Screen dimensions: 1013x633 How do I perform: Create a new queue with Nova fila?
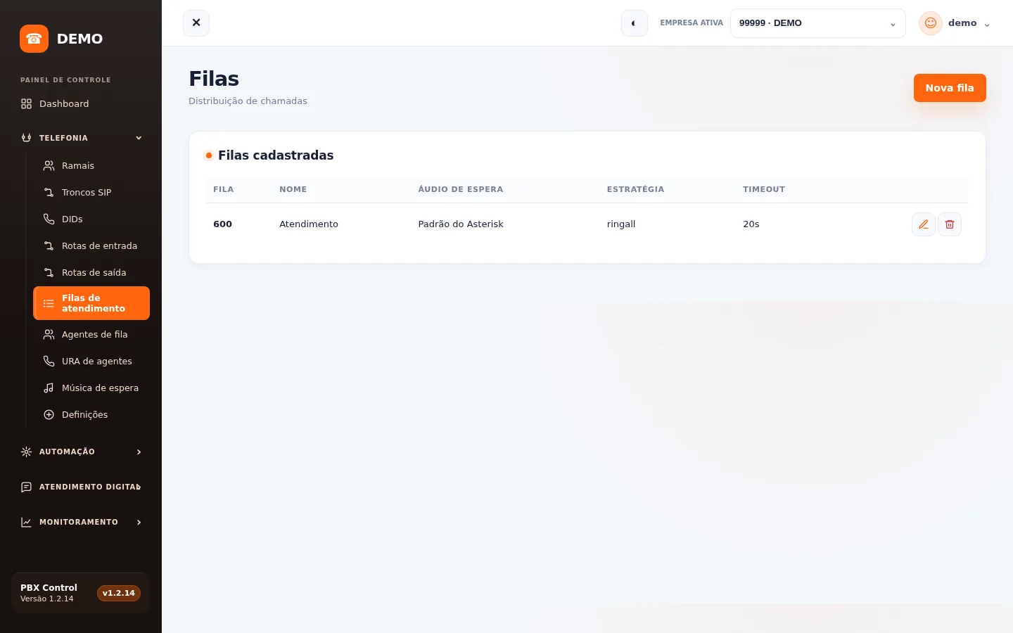click(x=950, y=88)
